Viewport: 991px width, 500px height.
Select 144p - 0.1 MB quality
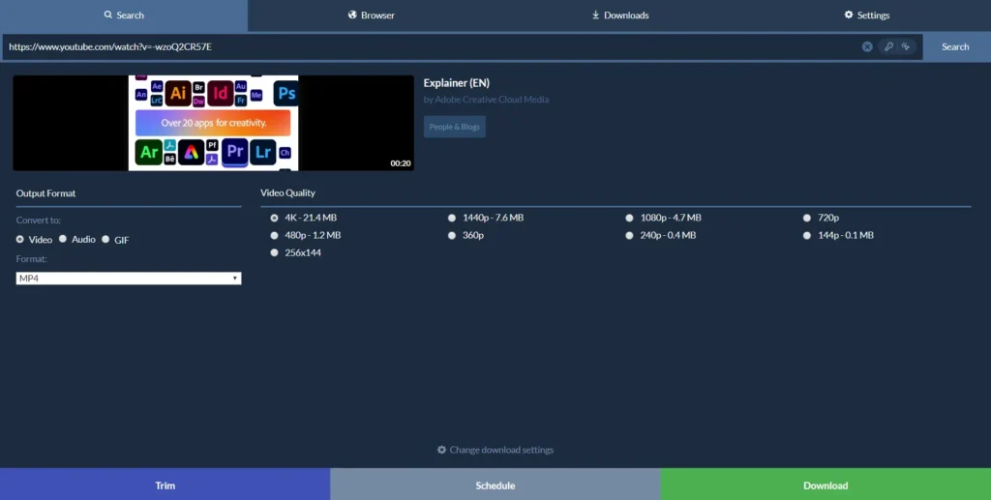pyautogui.click(x=807, y=235)
